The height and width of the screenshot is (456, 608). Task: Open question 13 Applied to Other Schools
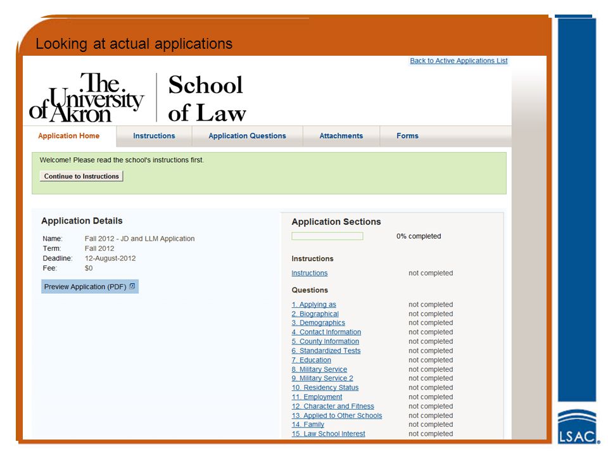click(x=336, y=415)
